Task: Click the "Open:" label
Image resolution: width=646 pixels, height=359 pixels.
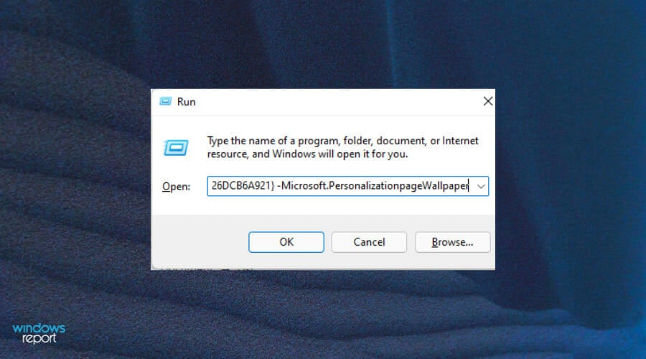Action: pyautogui.click(x=176, y=187)
